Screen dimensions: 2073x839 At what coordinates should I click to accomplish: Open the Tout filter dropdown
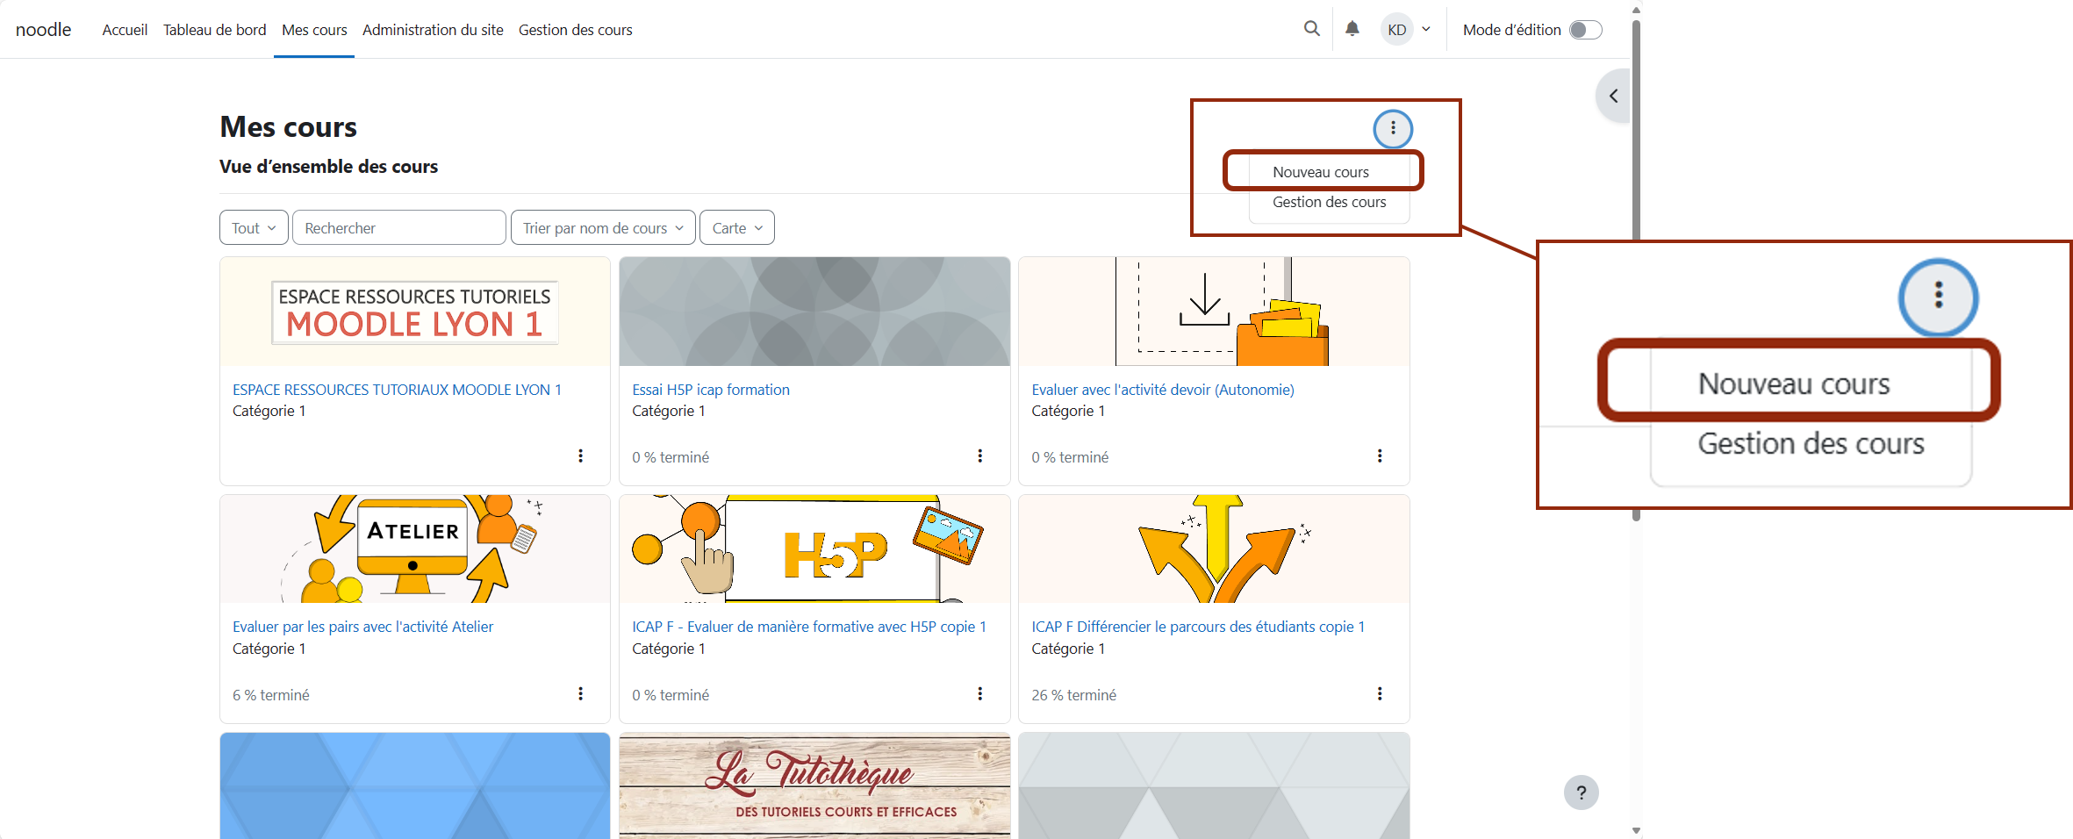[253, 227]
